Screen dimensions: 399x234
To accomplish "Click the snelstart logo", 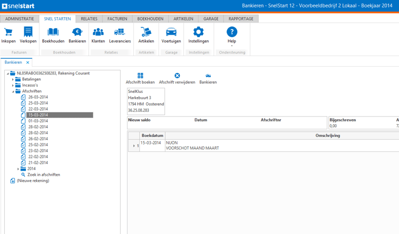I will [18, 6].
